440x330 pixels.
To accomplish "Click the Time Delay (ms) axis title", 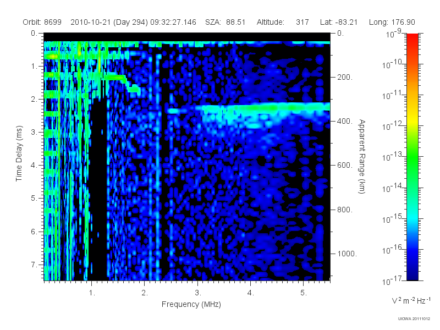I will [x=19, y=153].
